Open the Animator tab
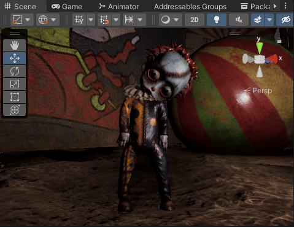Screen dimensions: 294x227 (x=118, y=7)
